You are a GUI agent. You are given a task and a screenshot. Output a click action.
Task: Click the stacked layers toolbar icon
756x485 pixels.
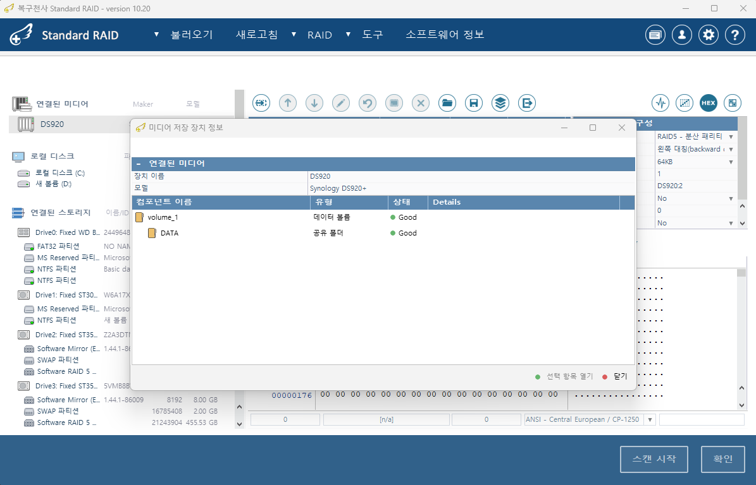click(x=500, y=103)
